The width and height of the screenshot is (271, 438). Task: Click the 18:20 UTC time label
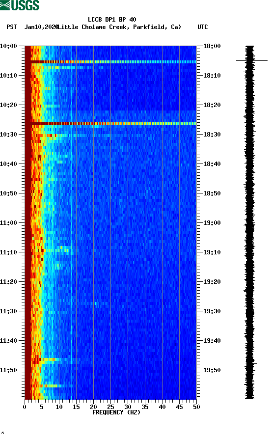[212, 105]
